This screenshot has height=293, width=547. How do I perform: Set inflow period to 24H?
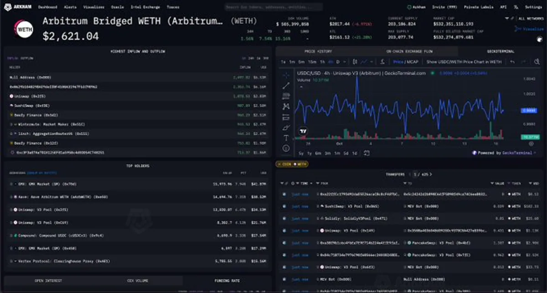(x=251, y=58)
